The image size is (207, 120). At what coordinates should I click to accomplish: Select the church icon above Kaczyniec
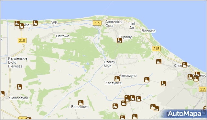(117, 79)
